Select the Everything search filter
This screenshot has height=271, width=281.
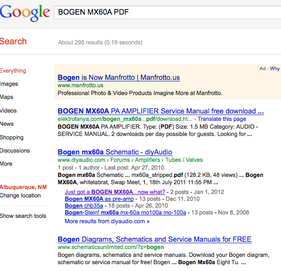coord(13,71)
